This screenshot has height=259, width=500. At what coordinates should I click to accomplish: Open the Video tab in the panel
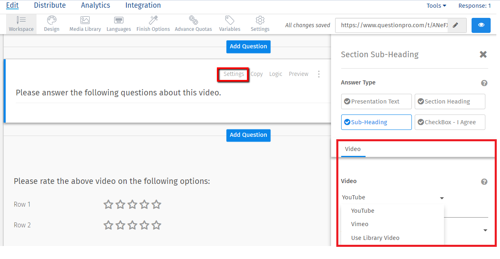[353, 149]
